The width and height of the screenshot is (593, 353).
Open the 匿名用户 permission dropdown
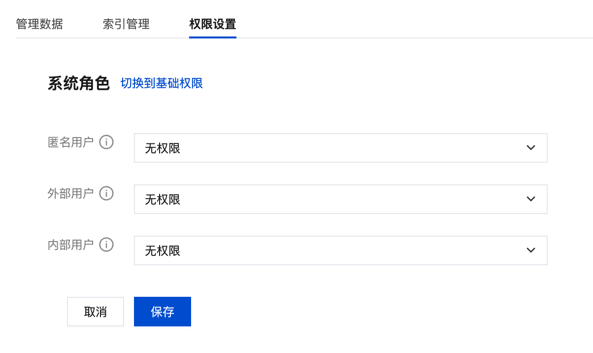(340, 148)
